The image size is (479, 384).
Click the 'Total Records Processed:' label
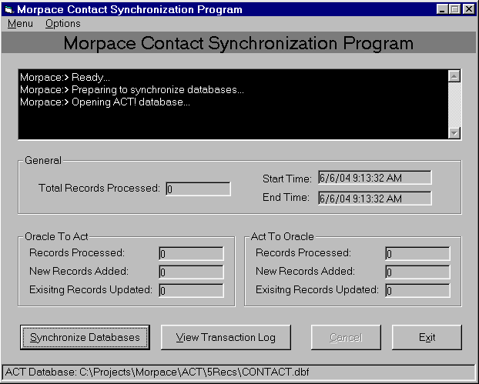pos(99,188)
